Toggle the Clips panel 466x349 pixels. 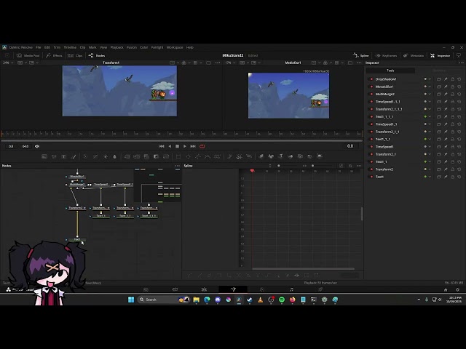[75, 55]
